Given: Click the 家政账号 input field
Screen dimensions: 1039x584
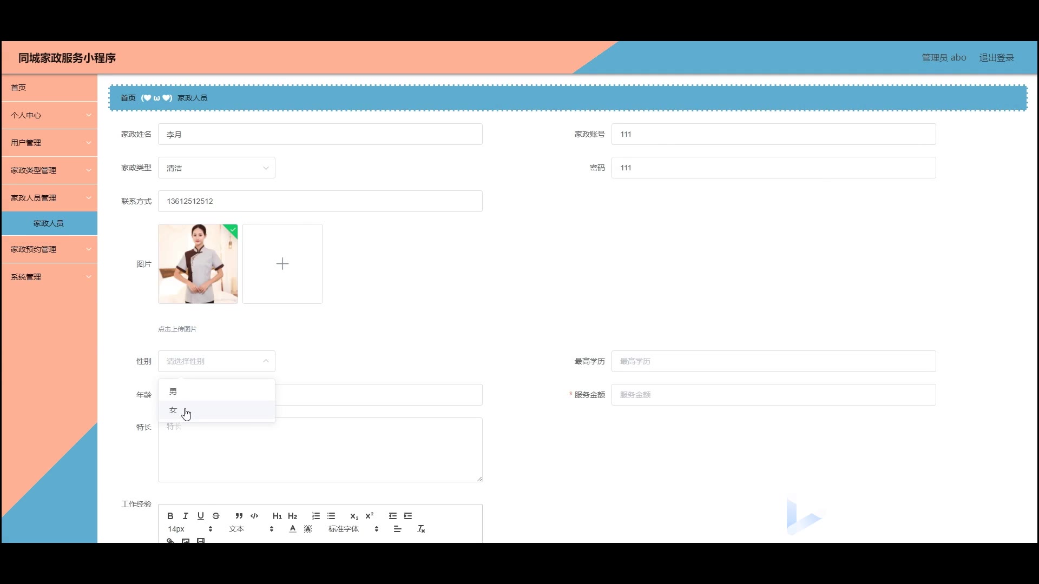Looking at the screenshot, I should click(x=773, y=134).
